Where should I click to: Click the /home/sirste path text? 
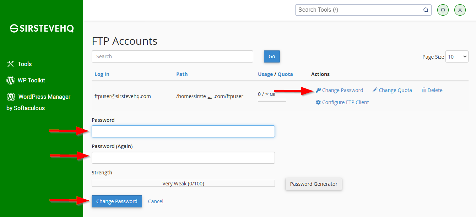191,96
